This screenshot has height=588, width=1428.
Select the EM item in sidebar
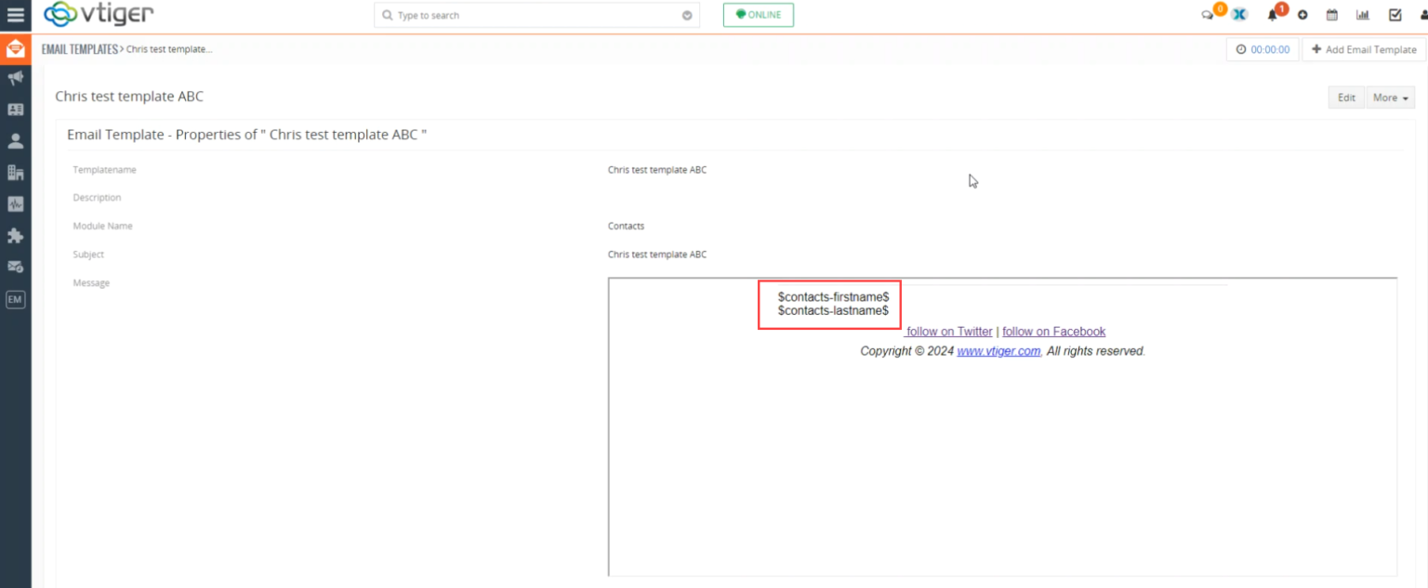pos(15,299)
